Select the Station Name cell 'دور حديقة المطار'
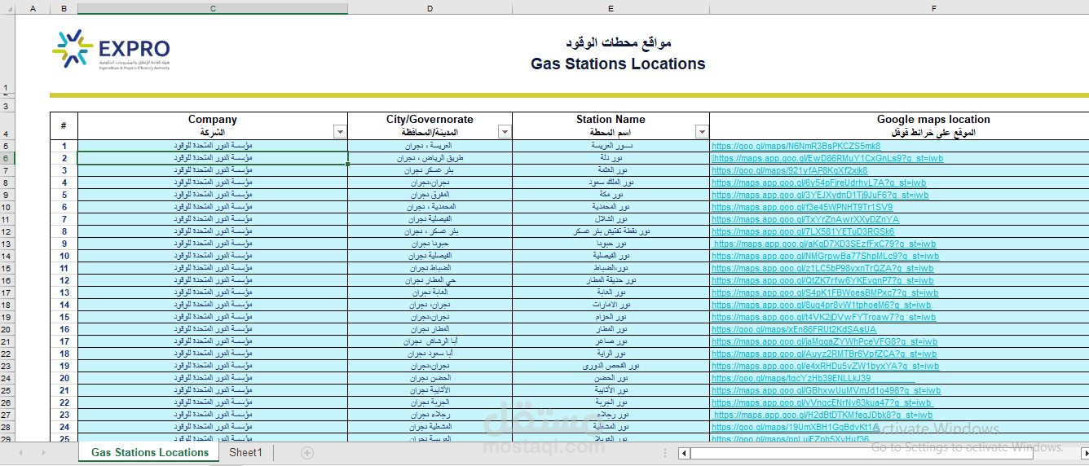This screenshot has height=466, width=1089. click(611, 280)
